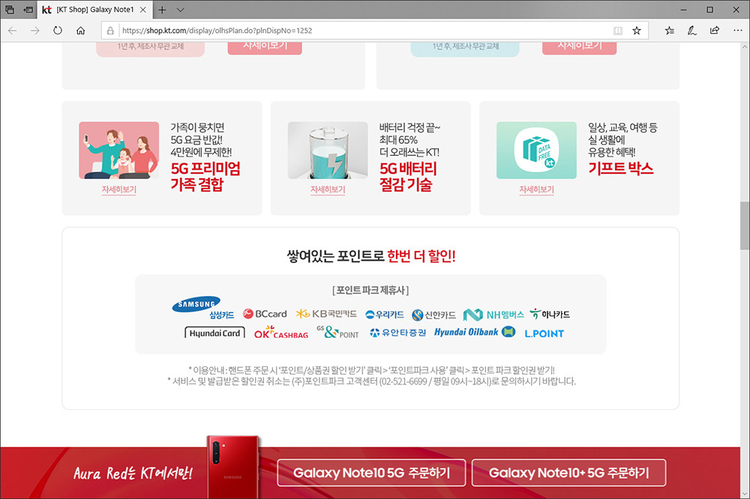This screenshot has height=499, width=750.
Task: Click the L.POINT logo
Action: (x=544, y=333)
